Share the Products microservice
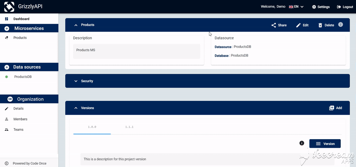Image resolution: width=356 pixels, height=167 pixels. click(x=279, y=25)
